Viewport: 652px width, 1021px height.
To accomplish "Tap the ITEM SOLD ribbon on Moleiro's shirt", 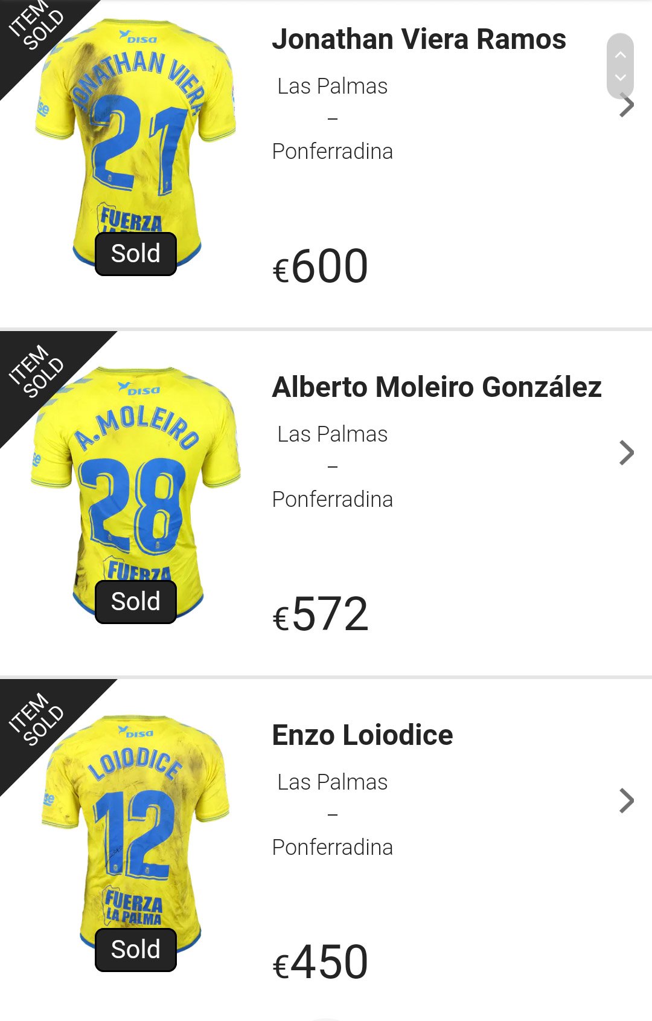I will coord(36,372).
